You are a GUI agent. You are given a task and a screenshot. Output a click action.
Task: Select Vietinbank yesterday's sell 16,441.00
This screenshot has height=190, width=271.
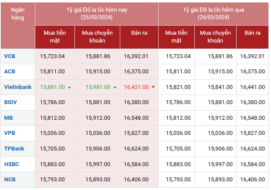pyautogui.click(x=253, y=87)
